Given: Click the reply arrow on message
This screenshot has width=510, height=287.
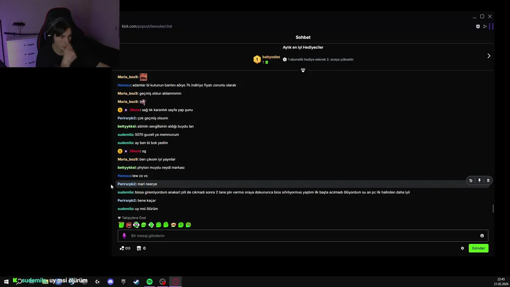Looking at the screenshot, I should point(471,181).
